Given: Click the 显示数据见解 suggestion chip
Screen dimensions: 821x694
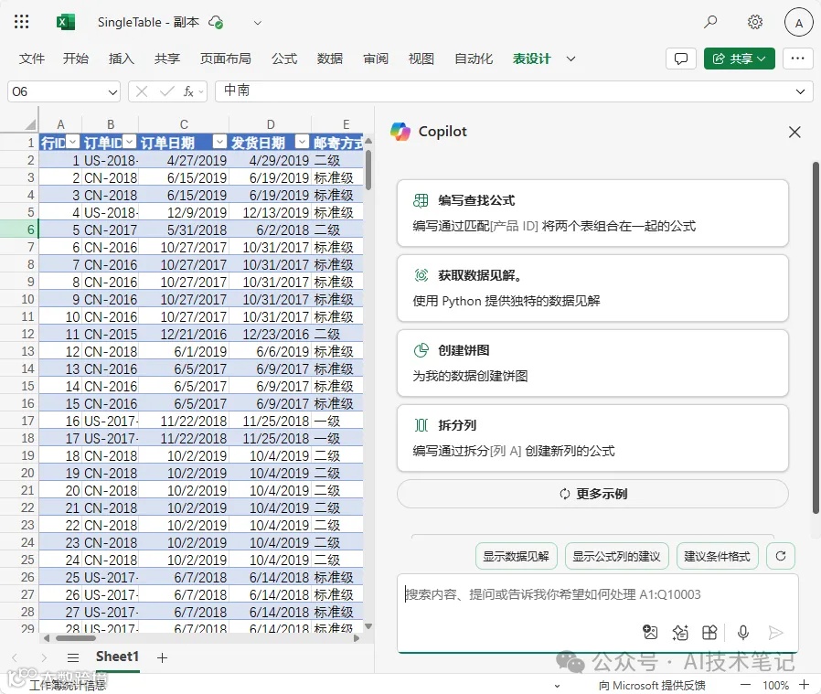Looking at the screenshot, I should 516,556.
